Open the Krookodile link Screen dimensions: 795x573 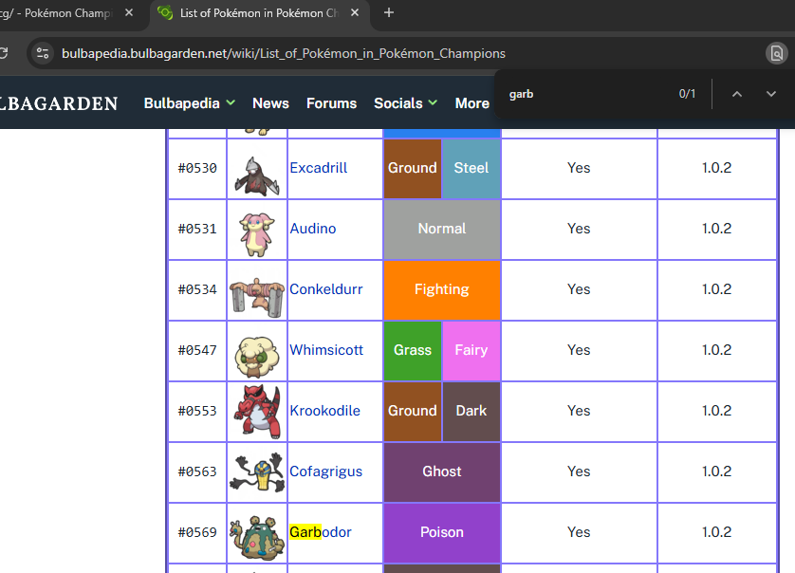click(325, 411)
